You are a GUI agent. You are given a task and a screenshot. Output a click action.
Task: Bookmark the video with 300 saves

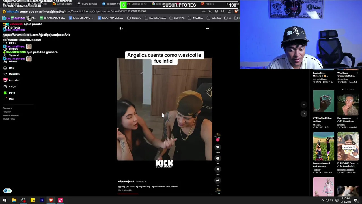pyautogui.click(x=218, y=169)
